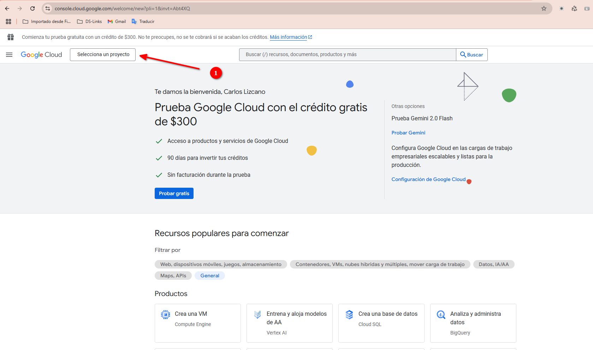This screenshot has height=350, width=593.
Task: Open the 'Importado desde Fi...' bookmarks folder
Action: pyautogui.click(x=47, y=22)
